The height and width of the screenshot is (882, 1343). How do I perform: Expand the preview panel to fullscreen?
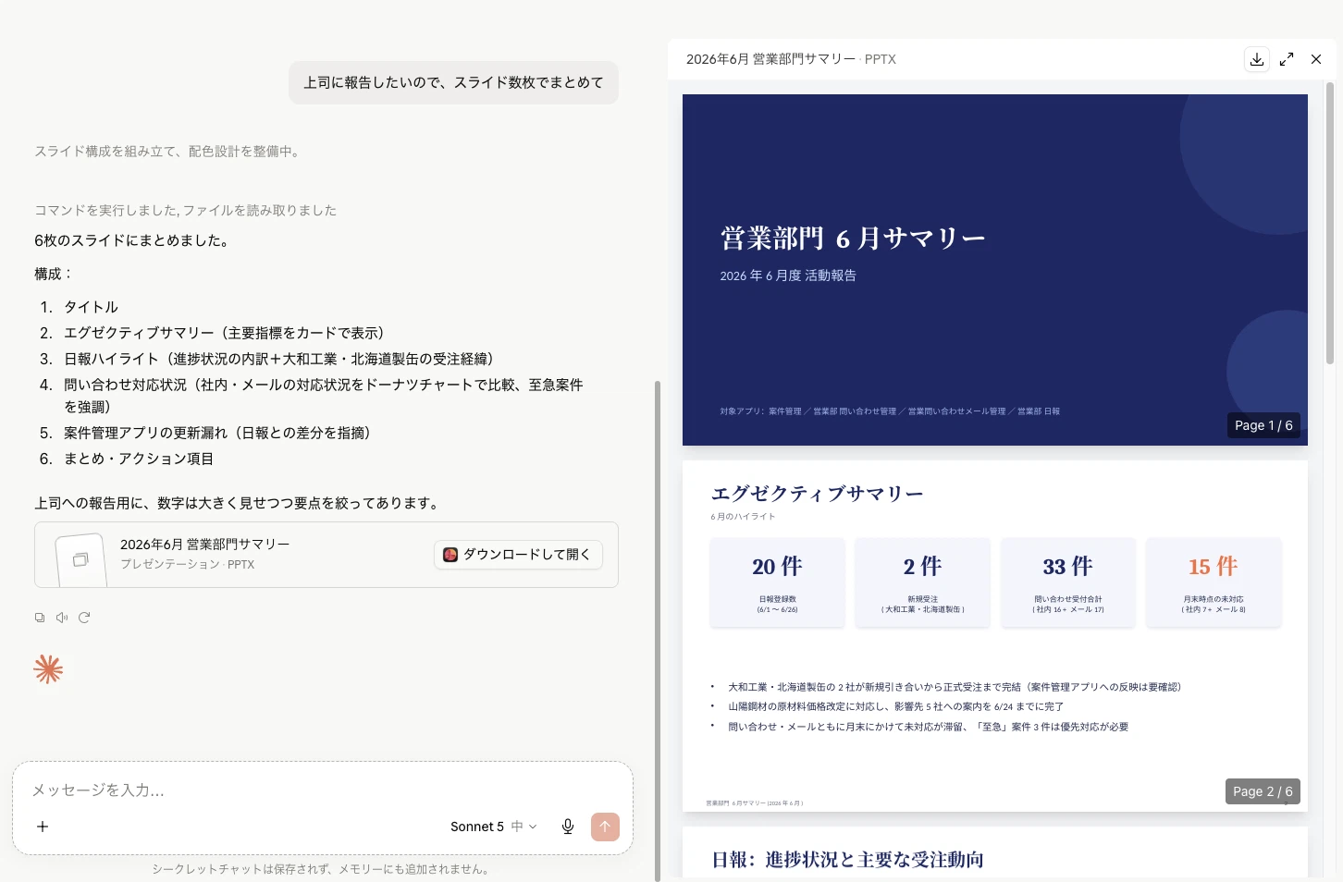pos(1287,59)
